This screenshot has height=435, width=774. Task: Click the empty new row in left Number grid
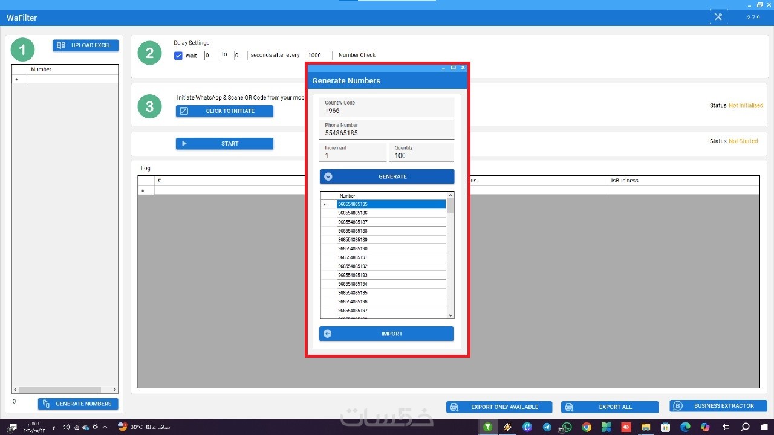click(x=73, y=79)
